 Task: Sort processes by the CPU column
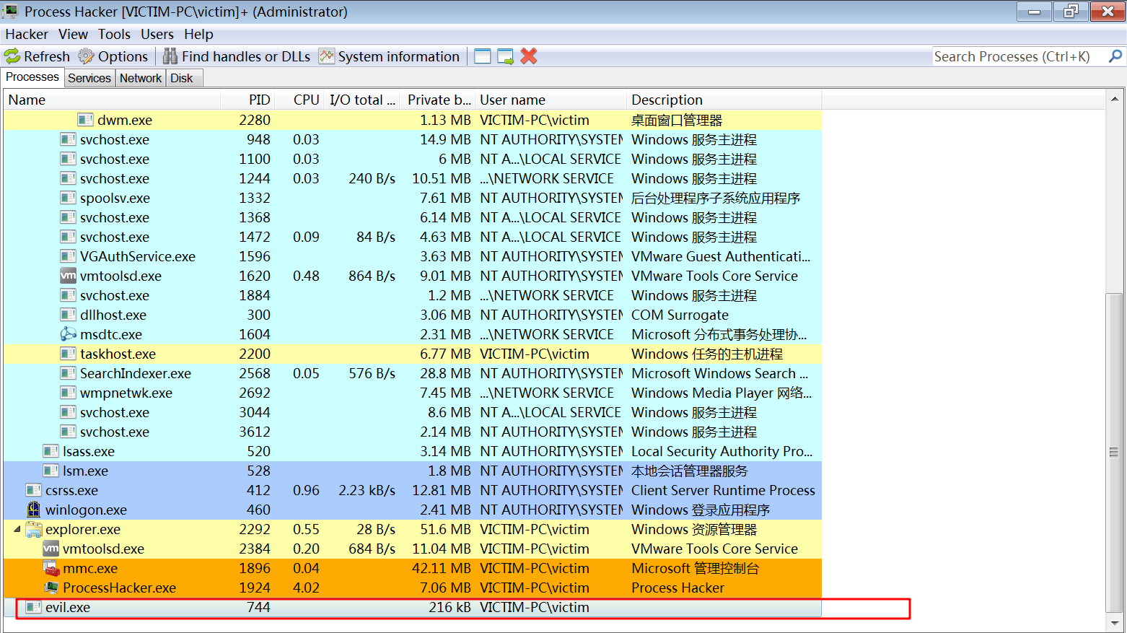[x=306, y=100]
